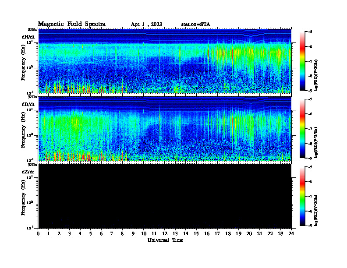Click hour 16 on the Universal Time axis
The image size is (347, 268).
[207, 233]
